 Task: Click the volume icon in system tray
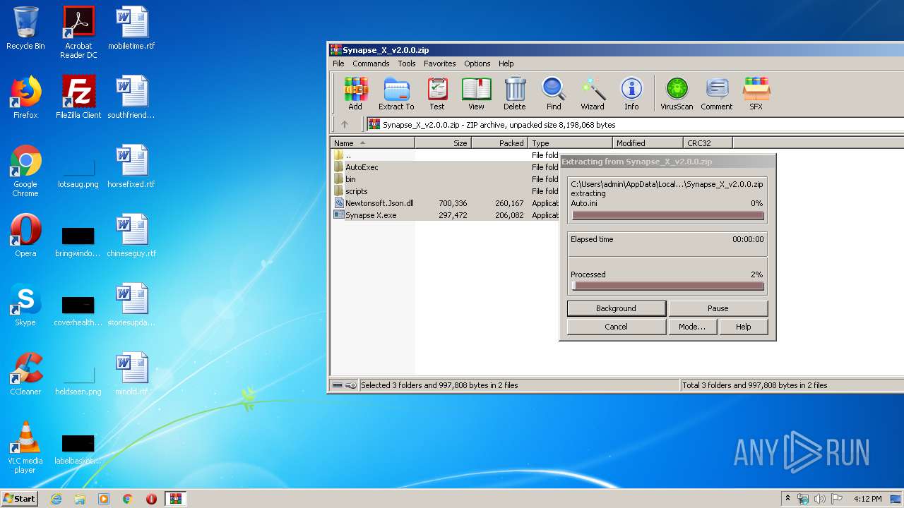pyautogui.click(x=819, y=499)
